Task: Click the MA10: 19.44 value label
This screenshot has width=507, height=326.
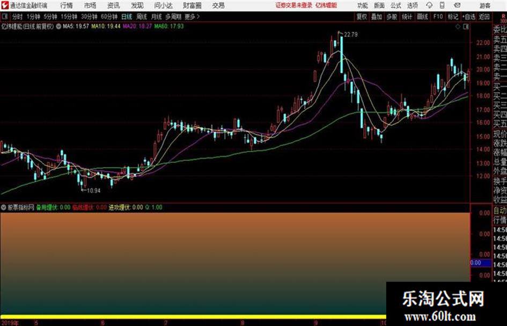Action: [106, 26]
